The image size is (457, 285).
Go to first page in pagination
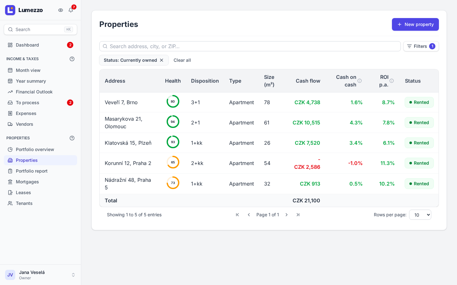point(237,215)
